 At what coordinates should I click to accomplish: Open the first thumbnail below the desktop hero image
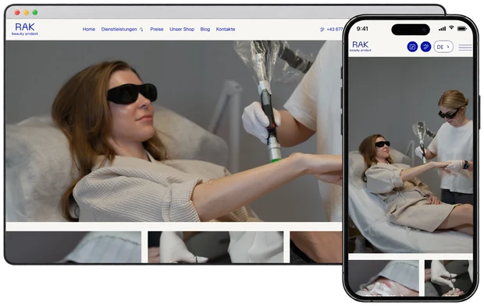[x=73, y=247]
